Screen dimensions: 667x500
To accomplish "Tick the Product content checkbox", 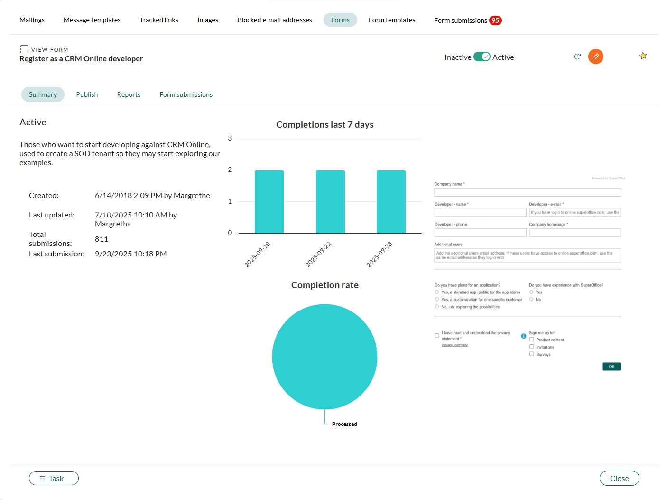I will click(x=532, y=340).
